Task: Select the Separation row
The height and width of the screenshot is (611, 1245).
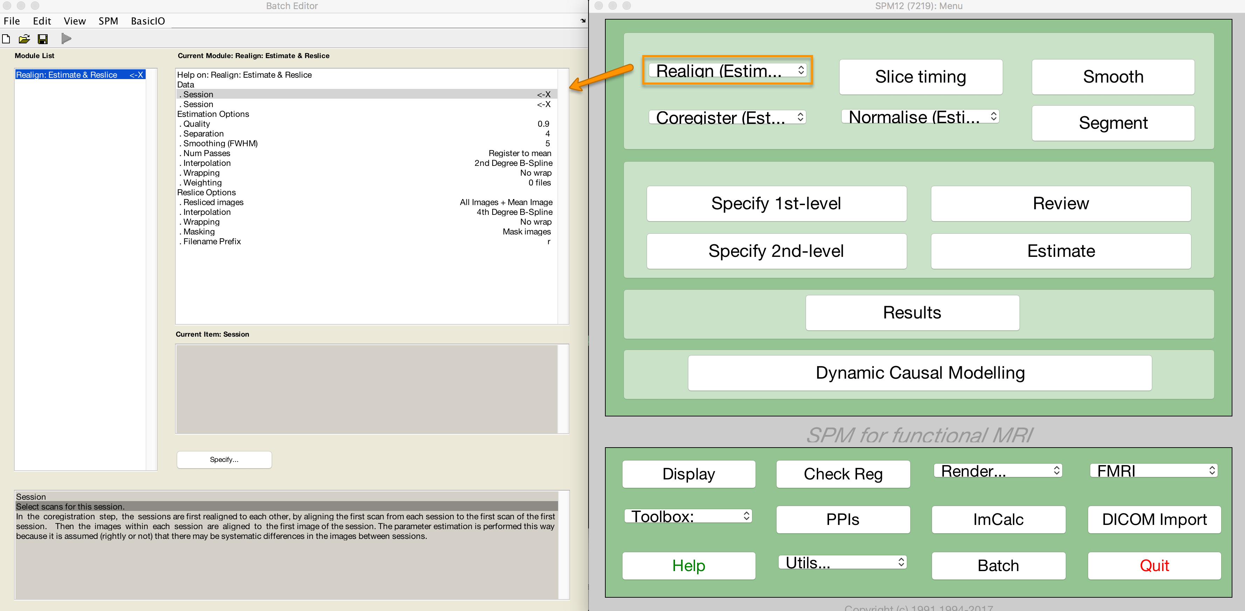Action: click(366, 134)
